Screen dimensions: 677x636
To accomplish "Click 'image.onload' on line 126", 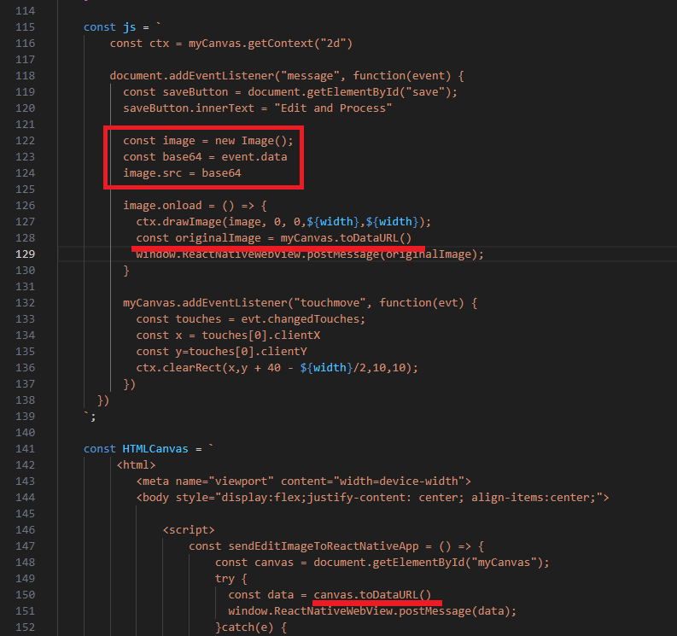I will click(162, 206).
